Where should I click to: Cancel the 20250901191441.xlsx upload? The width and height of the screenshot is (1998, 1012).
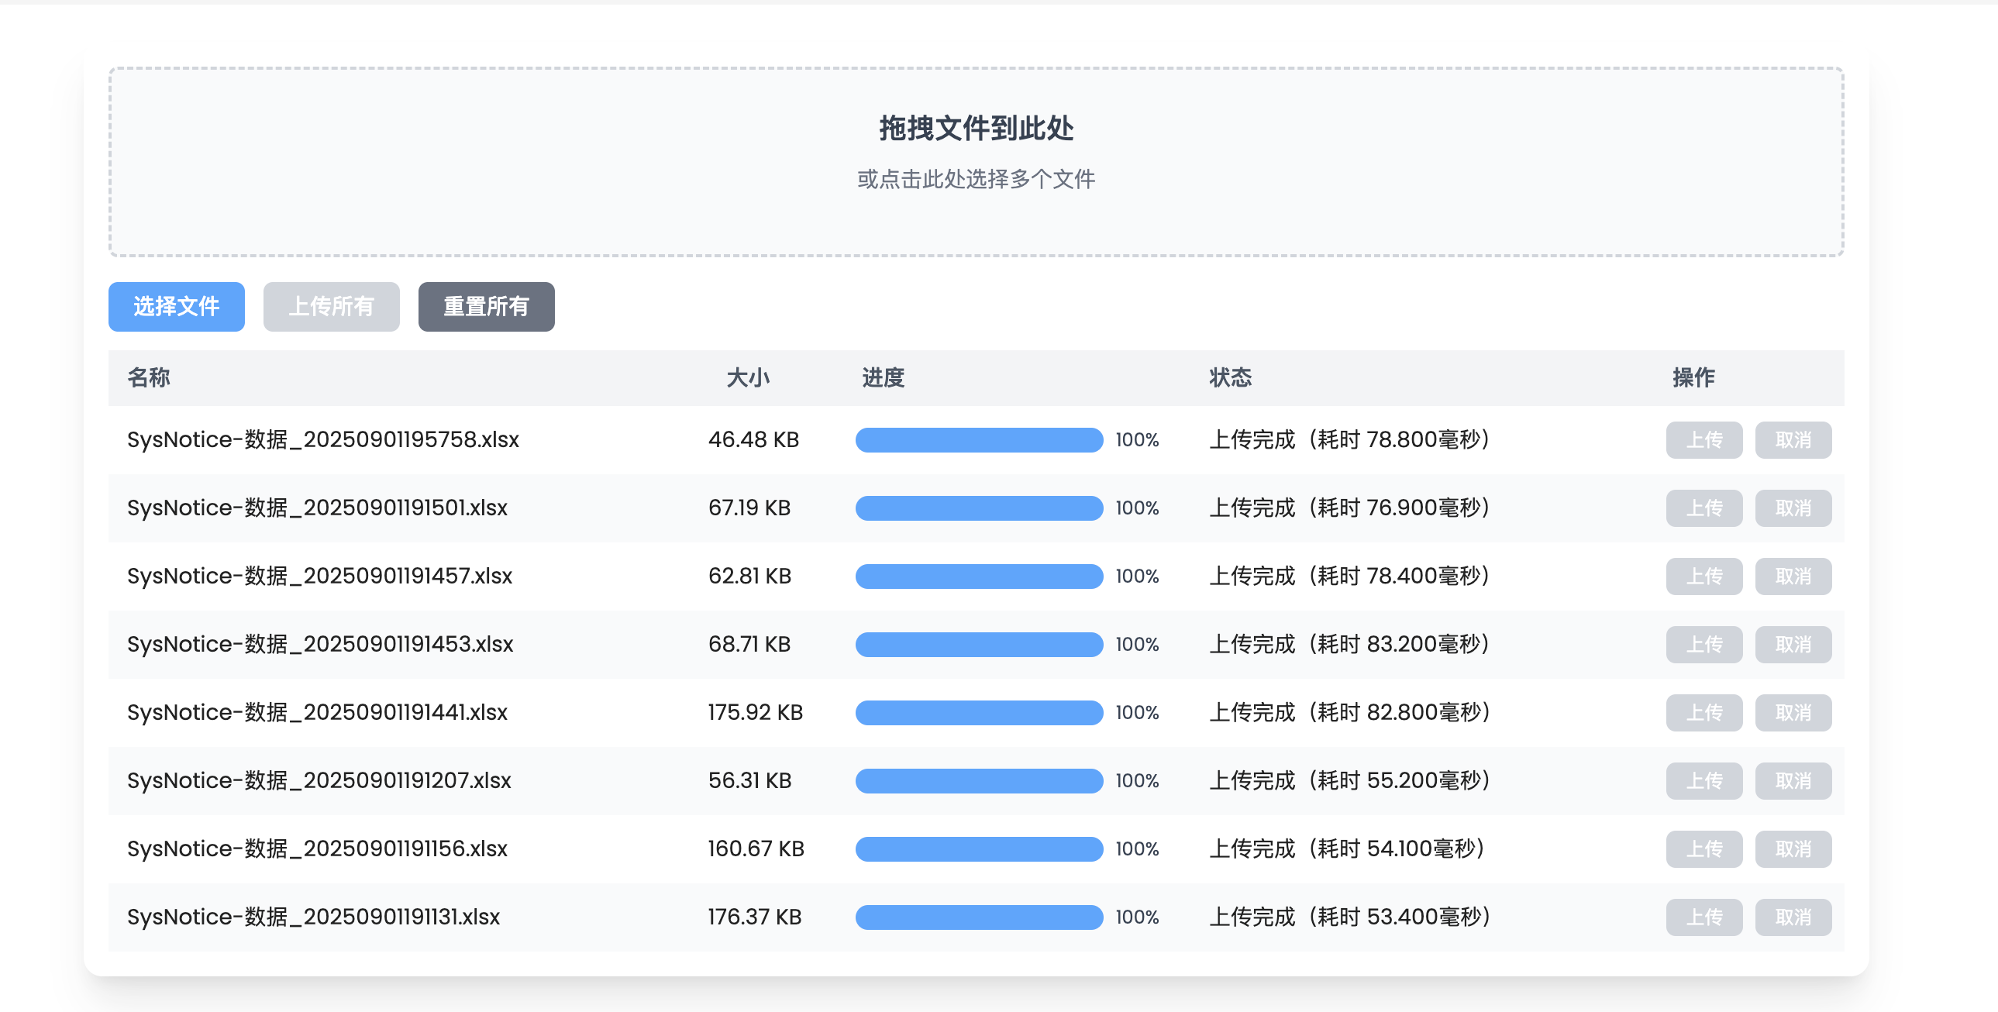[1793, 713]
